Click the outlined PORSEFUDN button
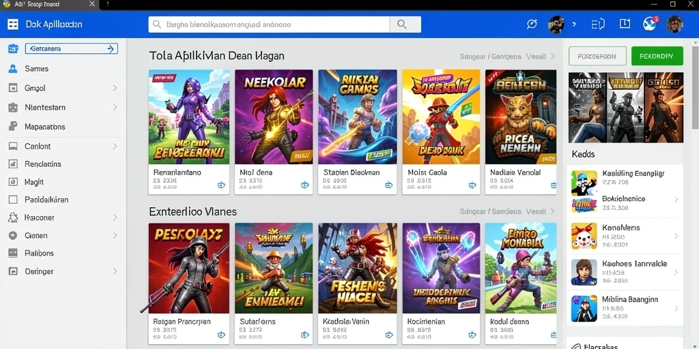Image resolution: width=699 pixels, height=349 pixels. coord(597,56)
